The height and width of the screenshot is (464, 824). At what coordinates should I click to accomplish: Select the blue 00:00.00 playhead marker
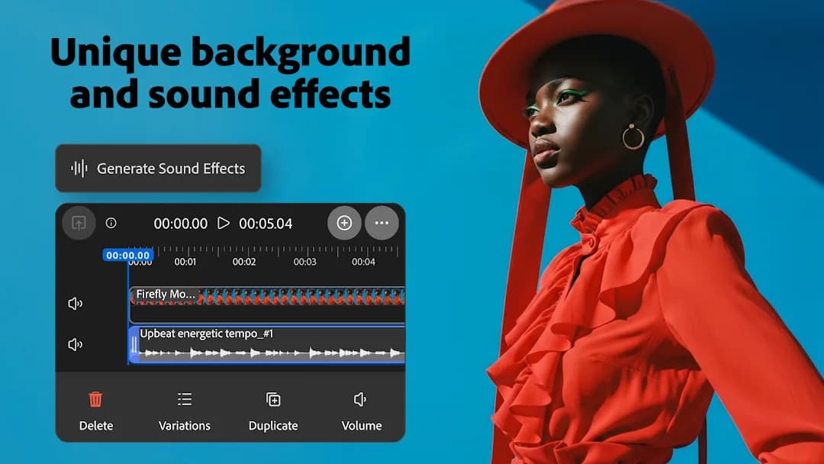(127, 256)
